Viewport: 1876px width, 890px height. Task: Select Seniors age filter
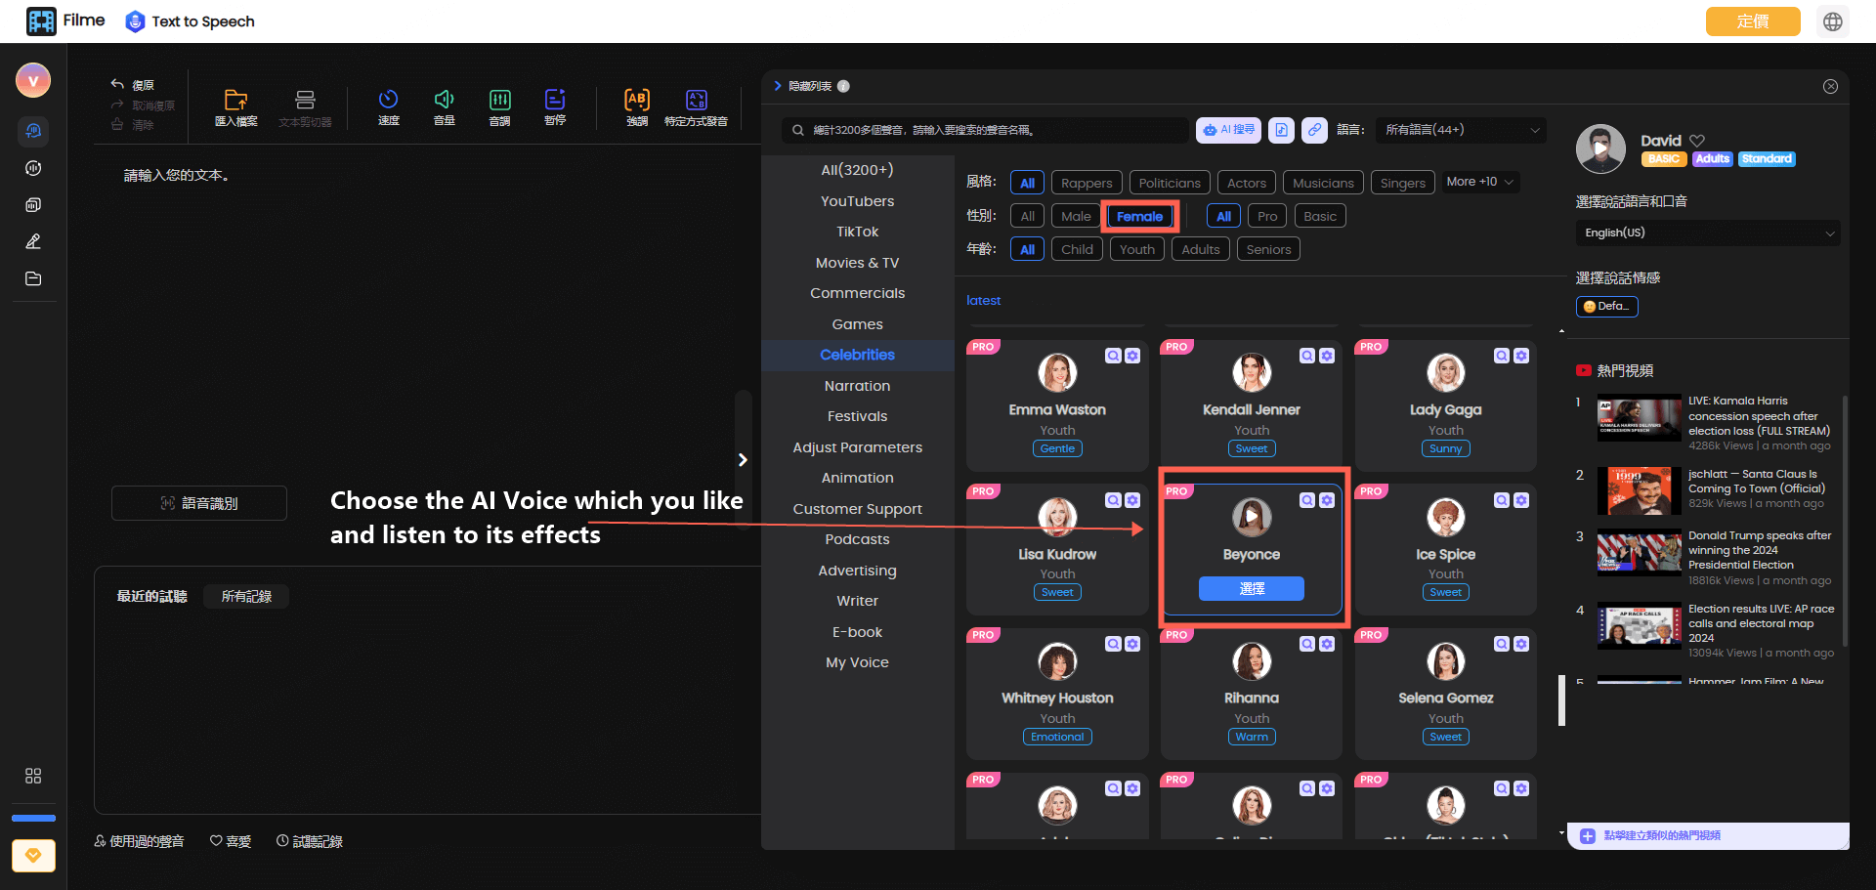[1268, 249]
